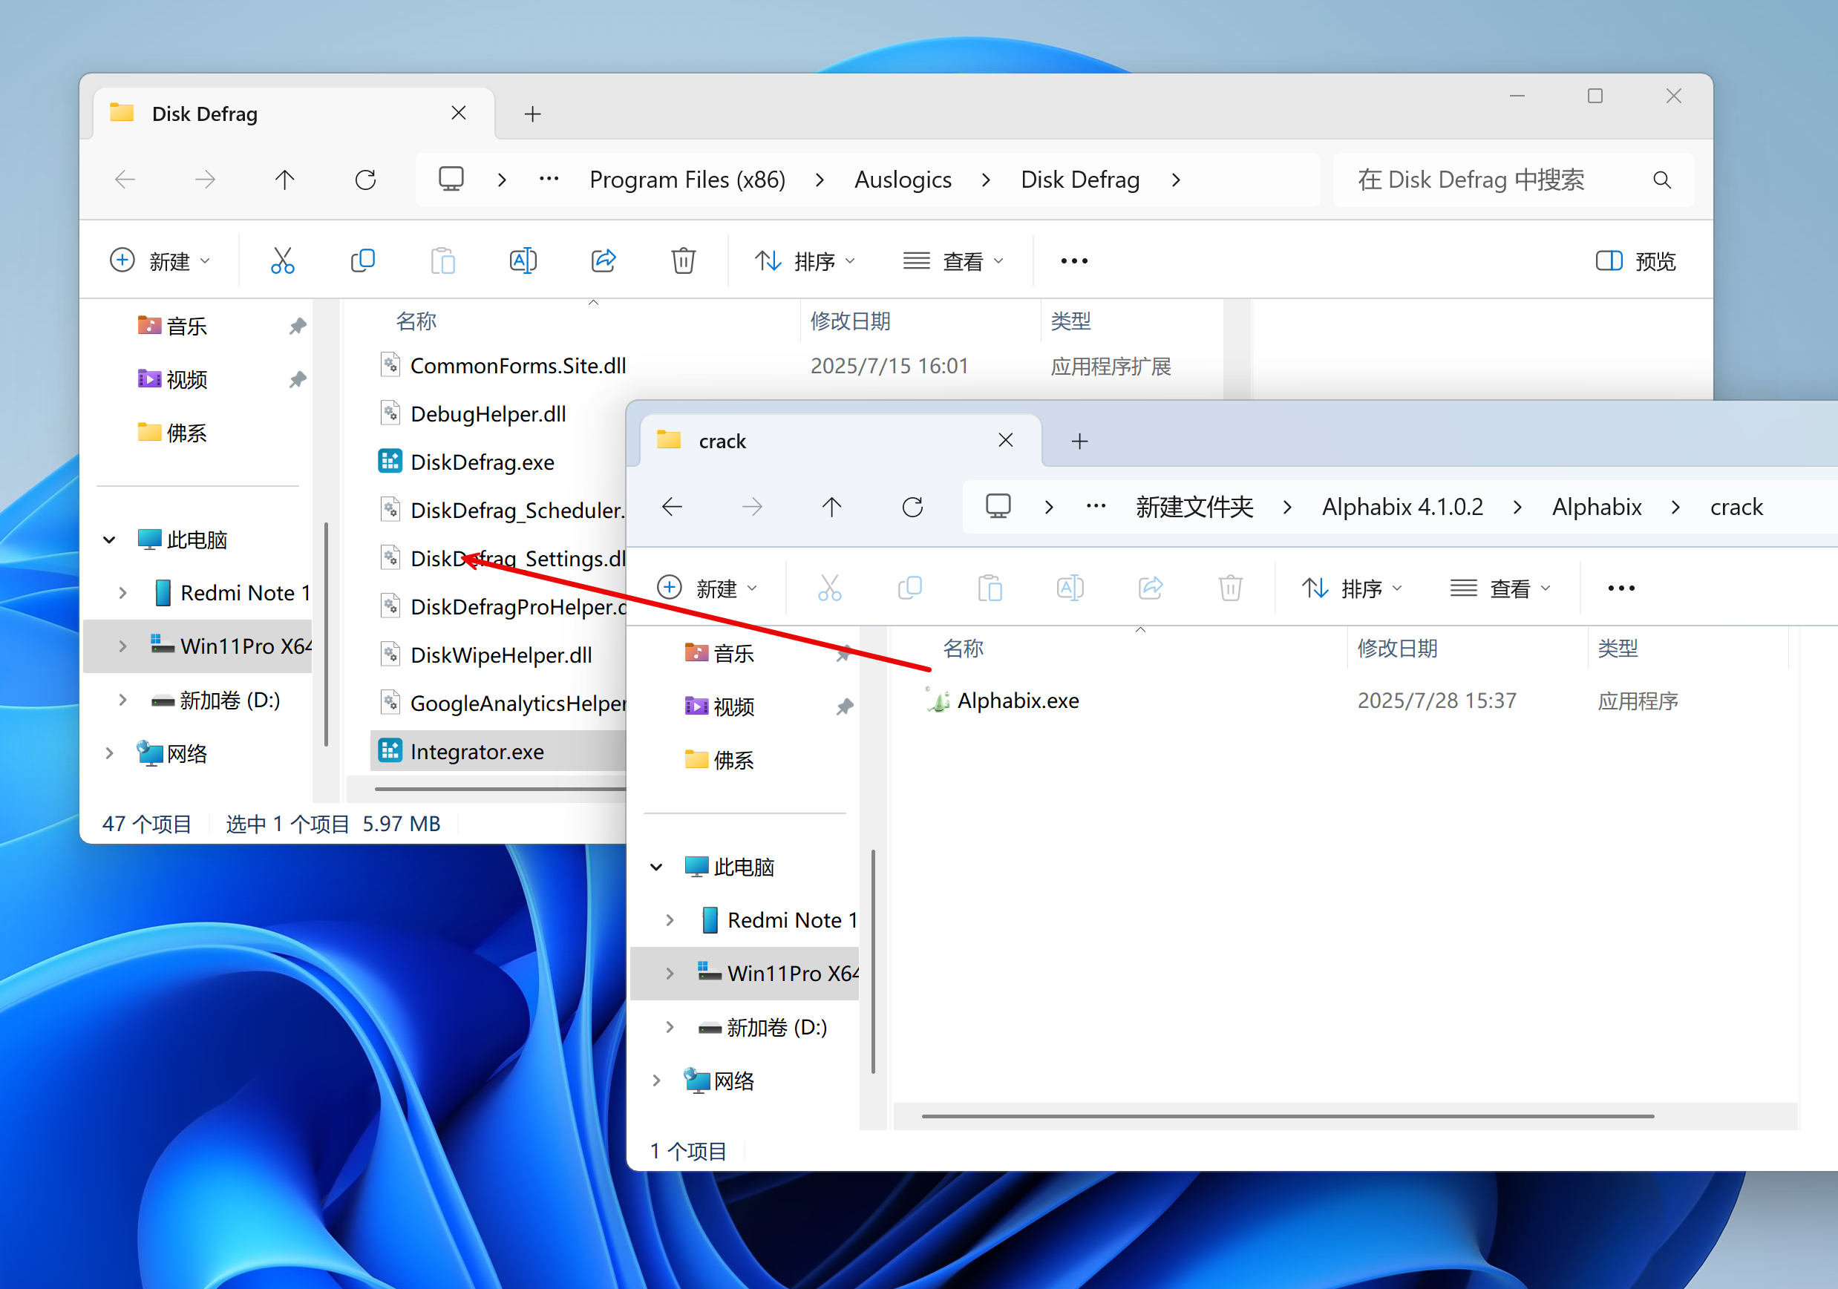Screen dimensions: 1838x1289
Task: Click the Copy icon in Disk Defrag toolbar
Action: point(363,260)
